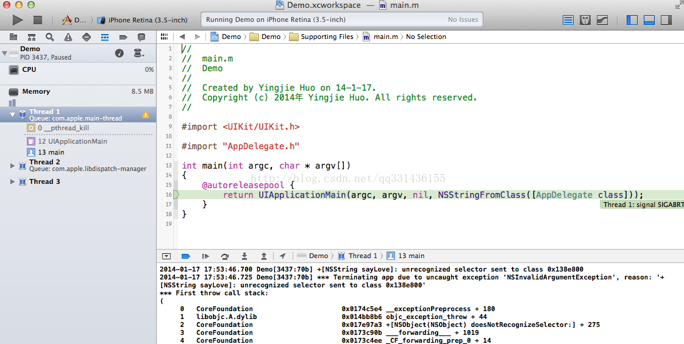Open the Issue navigator warning tab

tap(68, 38)
